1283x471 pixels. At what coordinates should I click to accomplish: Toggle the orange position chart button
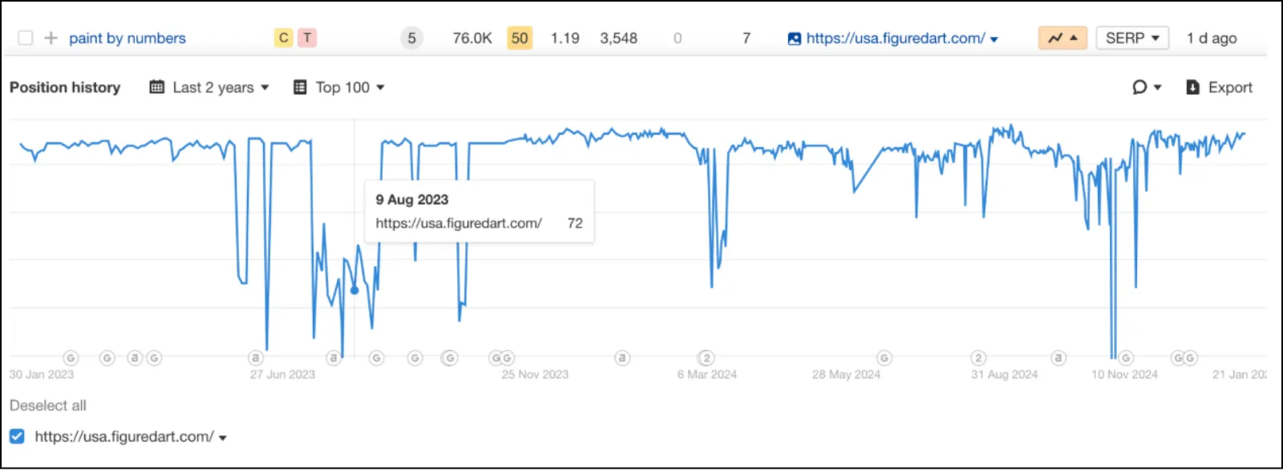1062,38
